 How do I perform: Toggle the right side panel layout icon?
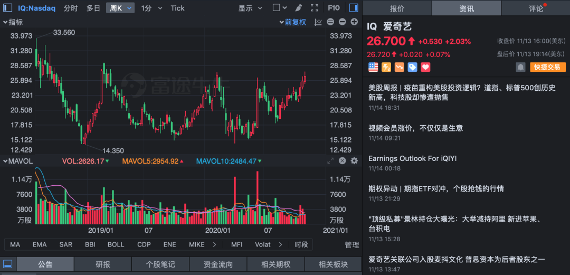pyautogui.click(x=353, y=7)
